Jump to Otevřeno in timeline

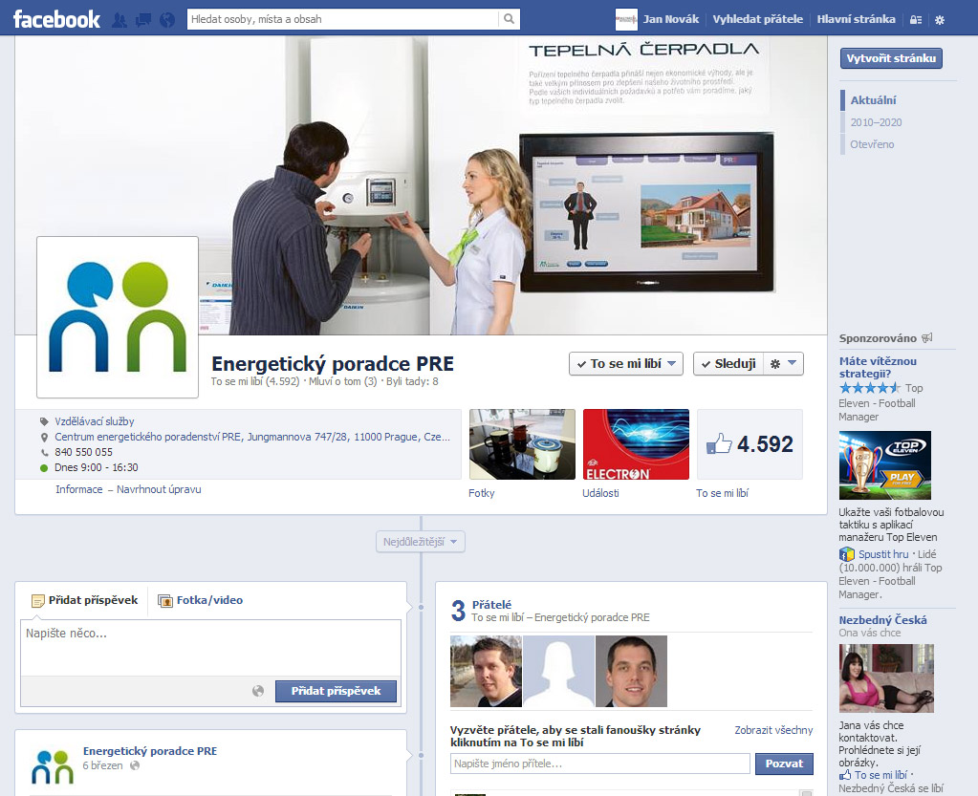pos(872,144)
